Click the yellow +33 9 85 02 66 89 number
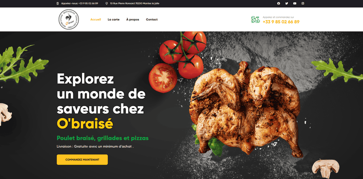Image resolution: width=363 pixels, height=179 pixels. click(x=281, y=22)
